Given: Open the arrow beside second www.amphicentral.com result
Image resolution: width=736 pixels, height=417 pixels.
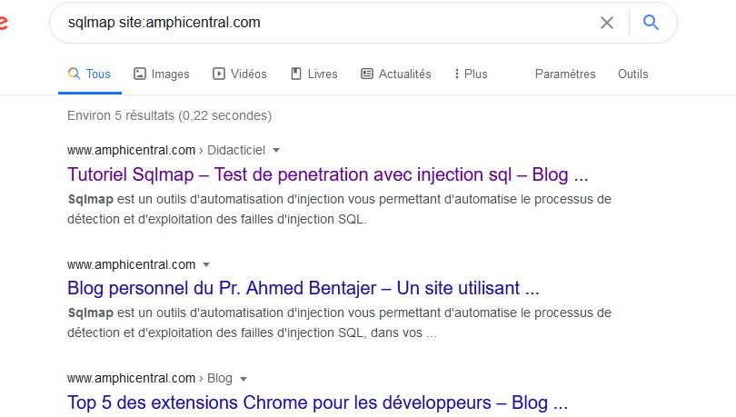Looking at the screenshot, I should [206, 264].
